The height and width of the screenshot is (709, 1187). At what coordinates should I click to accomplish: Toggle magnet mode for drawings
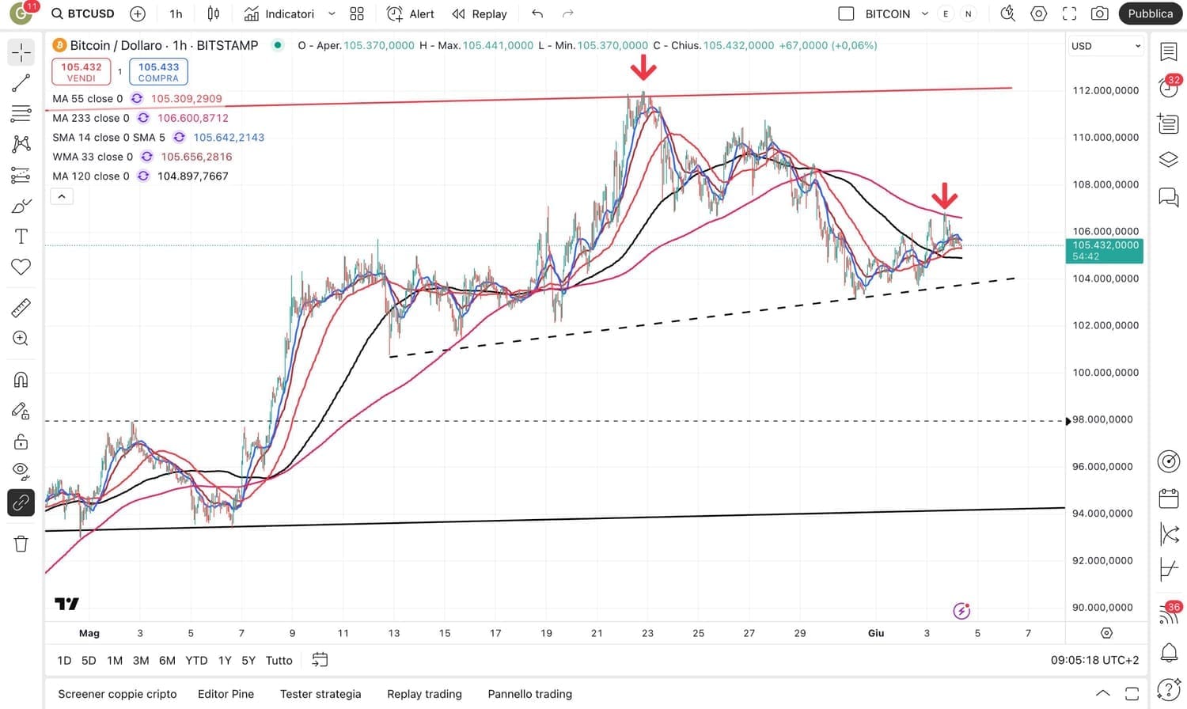click(21, 380)
